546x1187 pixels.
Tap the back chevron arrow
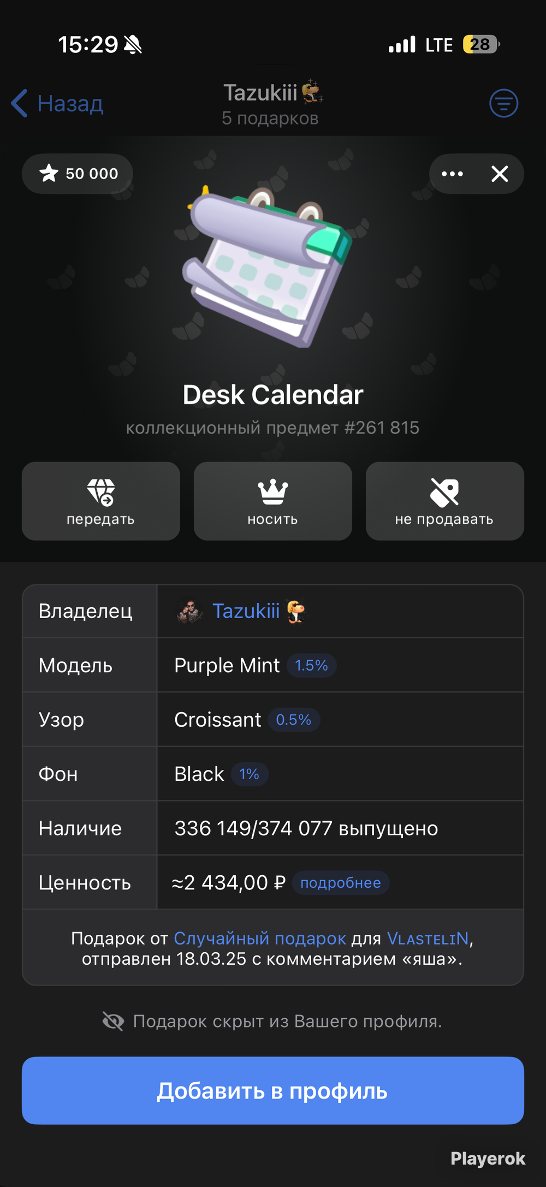click(20, 103)
